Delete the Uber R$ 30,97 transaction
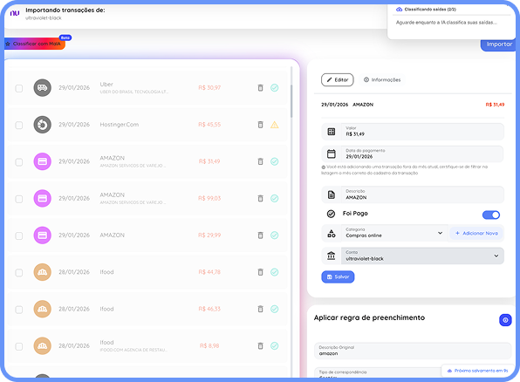 tap(260, 88)
